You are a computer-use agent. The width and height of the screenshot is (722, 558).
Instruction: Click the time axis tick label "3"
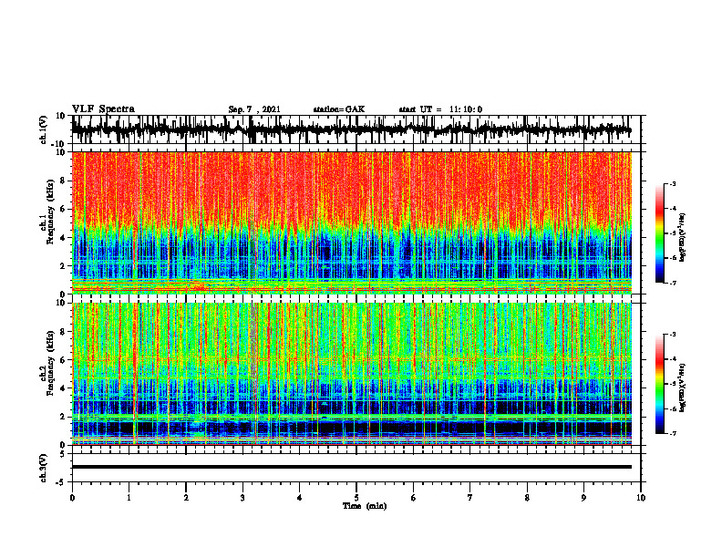(242, 498)
